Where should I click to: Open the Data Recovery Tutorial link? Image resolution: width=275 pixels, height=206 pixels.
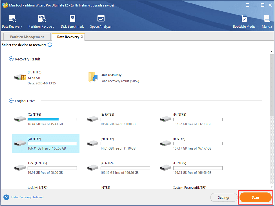point(27,197)
